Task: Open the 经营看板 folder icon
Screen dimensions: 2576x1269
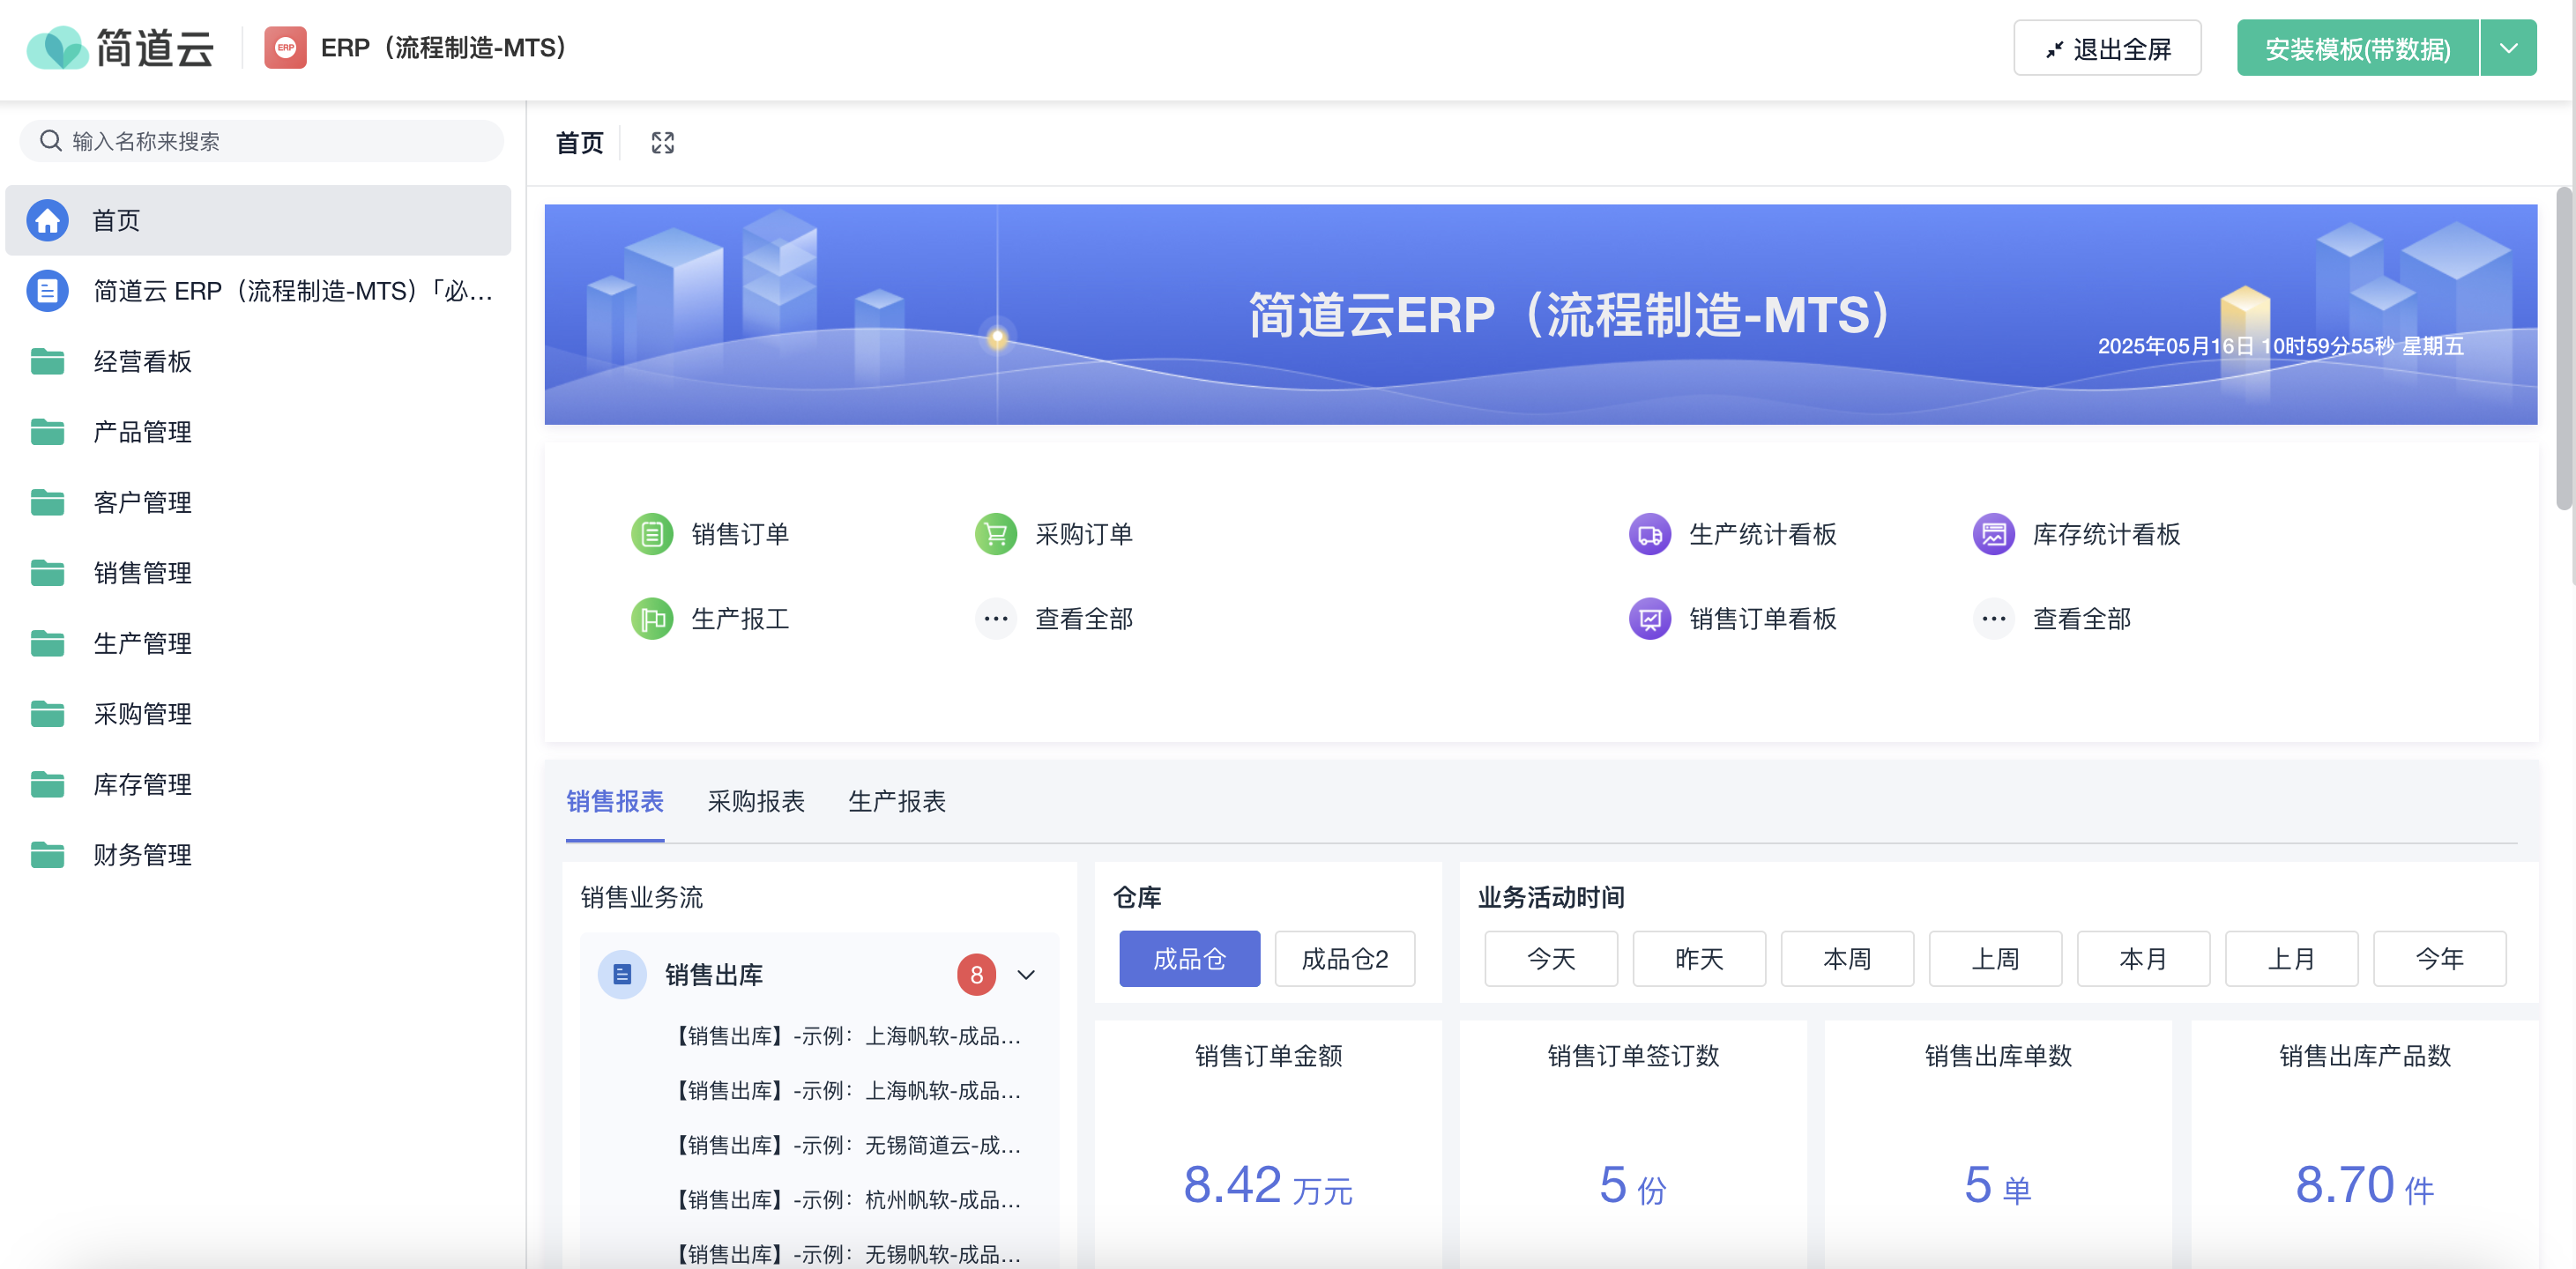Action: click(x=47, y=361)
